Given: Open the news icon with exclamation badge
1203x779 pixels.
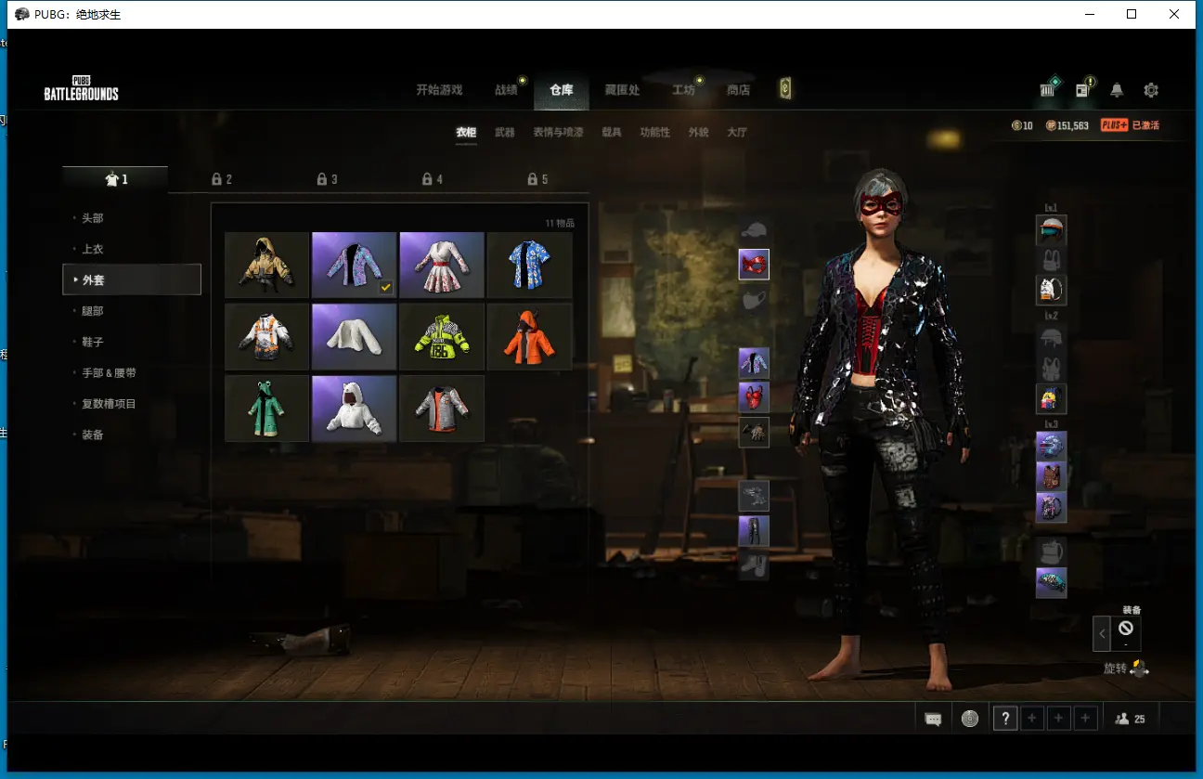Looking at the screenshot, I should click(1083, 89).
